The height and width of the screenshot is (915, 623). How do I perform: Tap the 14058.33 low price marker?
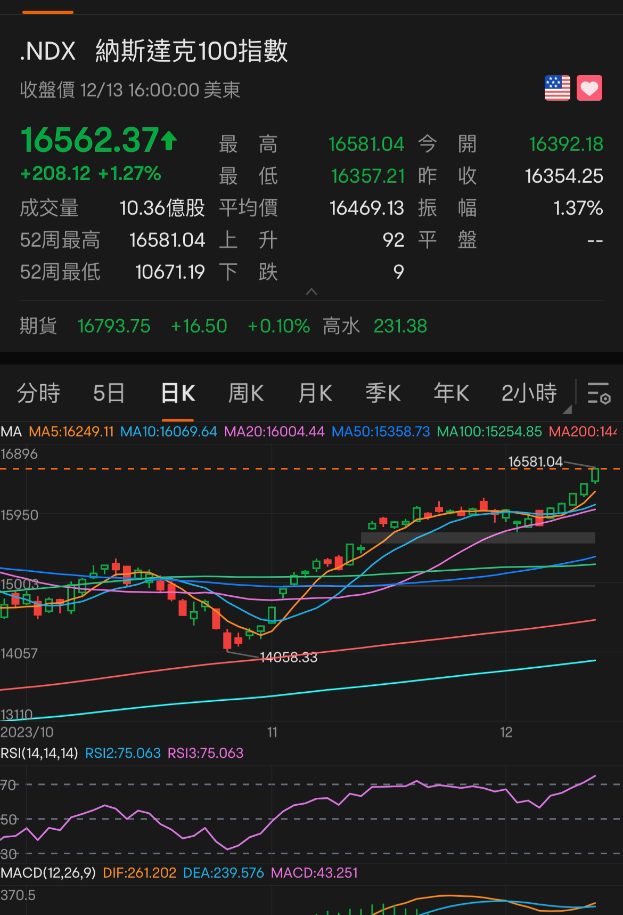pyautogui.click(x=289, y=658)
